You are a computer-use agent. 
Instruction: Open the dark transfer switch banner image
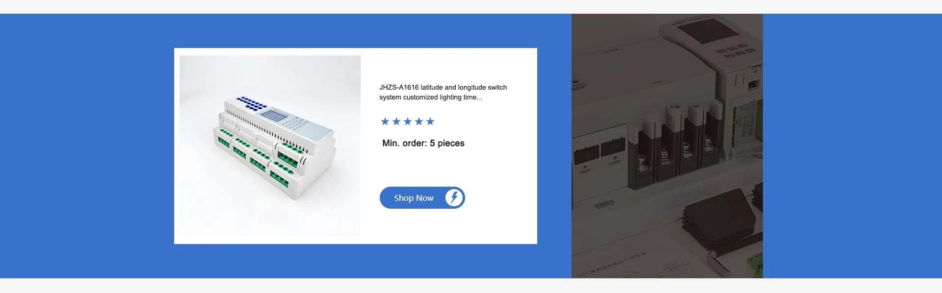pyautogui.click(x=667, y=146)
